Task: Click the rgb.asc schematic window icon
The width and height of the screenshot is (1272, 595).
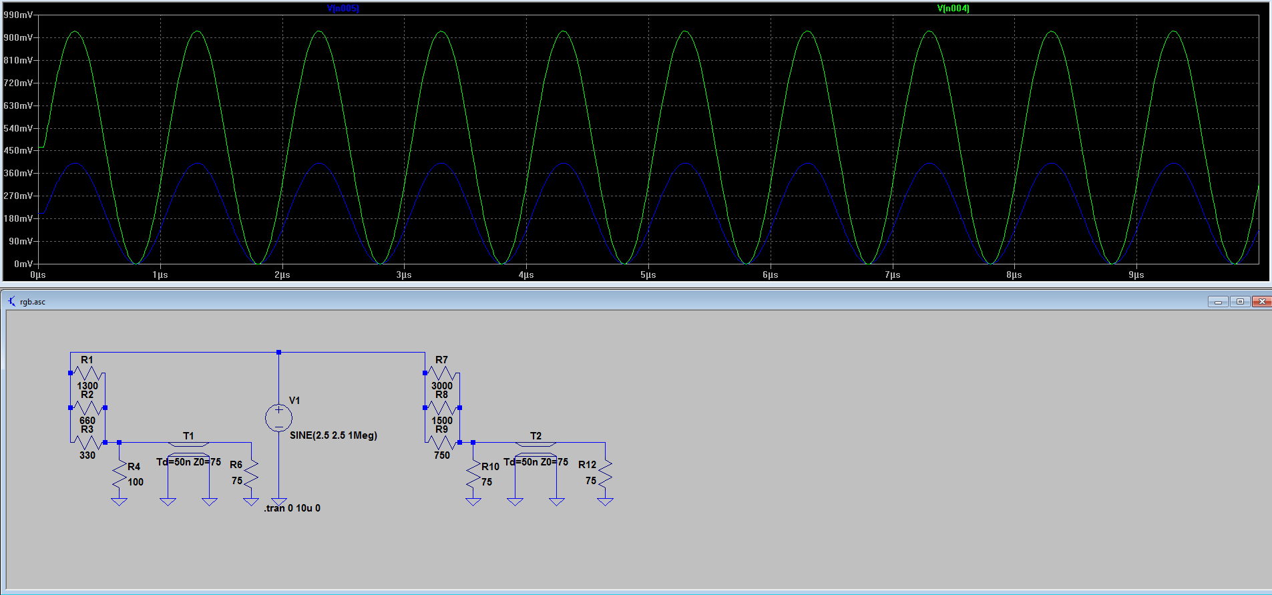Action: [11, 301]
